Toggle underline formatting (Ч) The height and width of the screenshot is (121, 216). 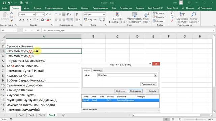point(28,20)
